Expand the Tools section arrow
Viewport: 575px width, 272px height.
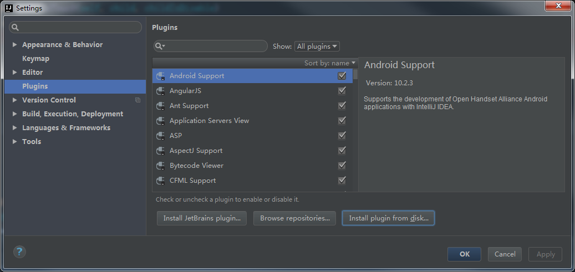tap(14, 141)
